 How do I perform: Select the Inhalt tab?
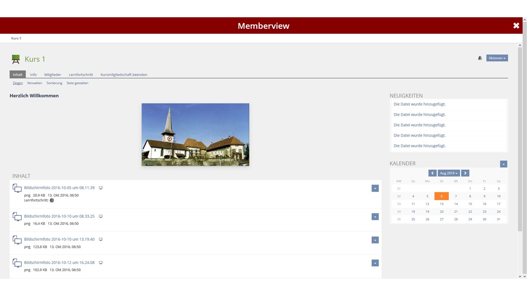[x=18, y=74]
